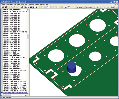The image size is (119, 99).
Task: Click the code list scroll-down arrow
Action: [x=28, y=93]
